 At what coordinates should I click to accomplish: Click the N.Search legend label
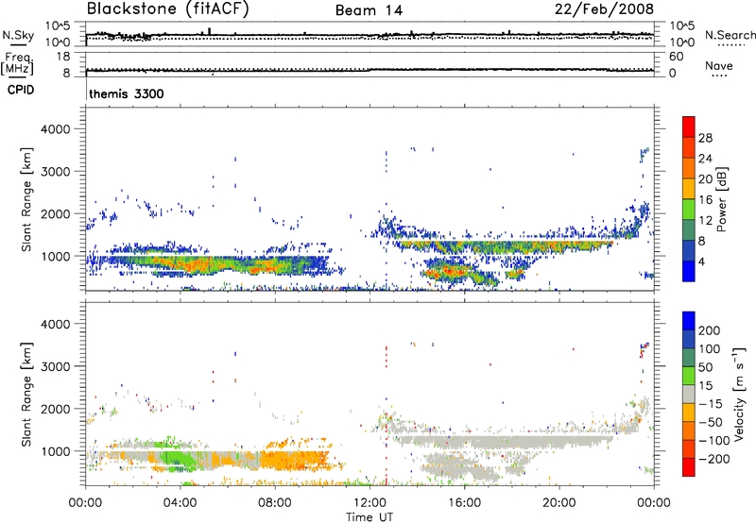pos(730,35)
